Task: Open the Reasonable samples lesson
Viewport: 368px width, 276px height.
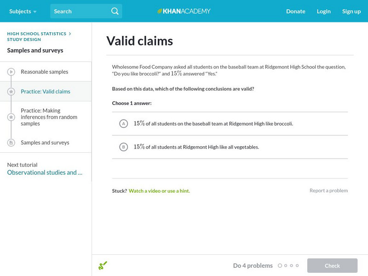Action: coord(44,72)
